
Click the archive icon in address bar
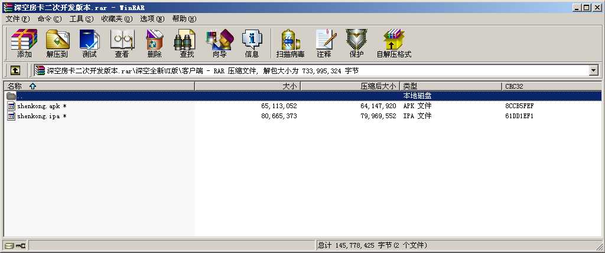coord(40,70)
